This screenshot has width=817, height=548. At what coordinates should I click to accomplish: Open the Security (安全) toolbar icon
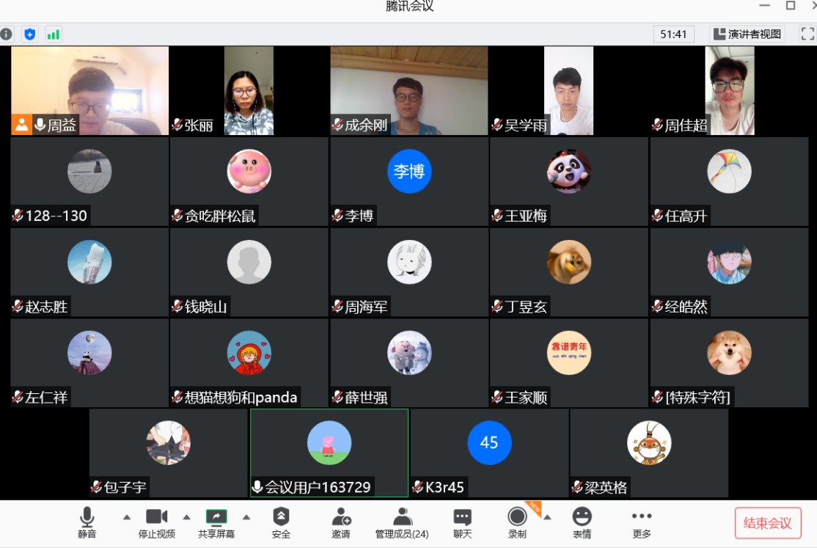[x=281, y=522]
